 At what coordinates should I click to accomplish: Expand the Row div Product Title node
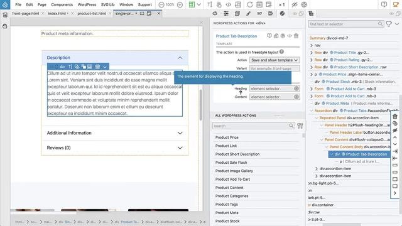click(312, 53)
